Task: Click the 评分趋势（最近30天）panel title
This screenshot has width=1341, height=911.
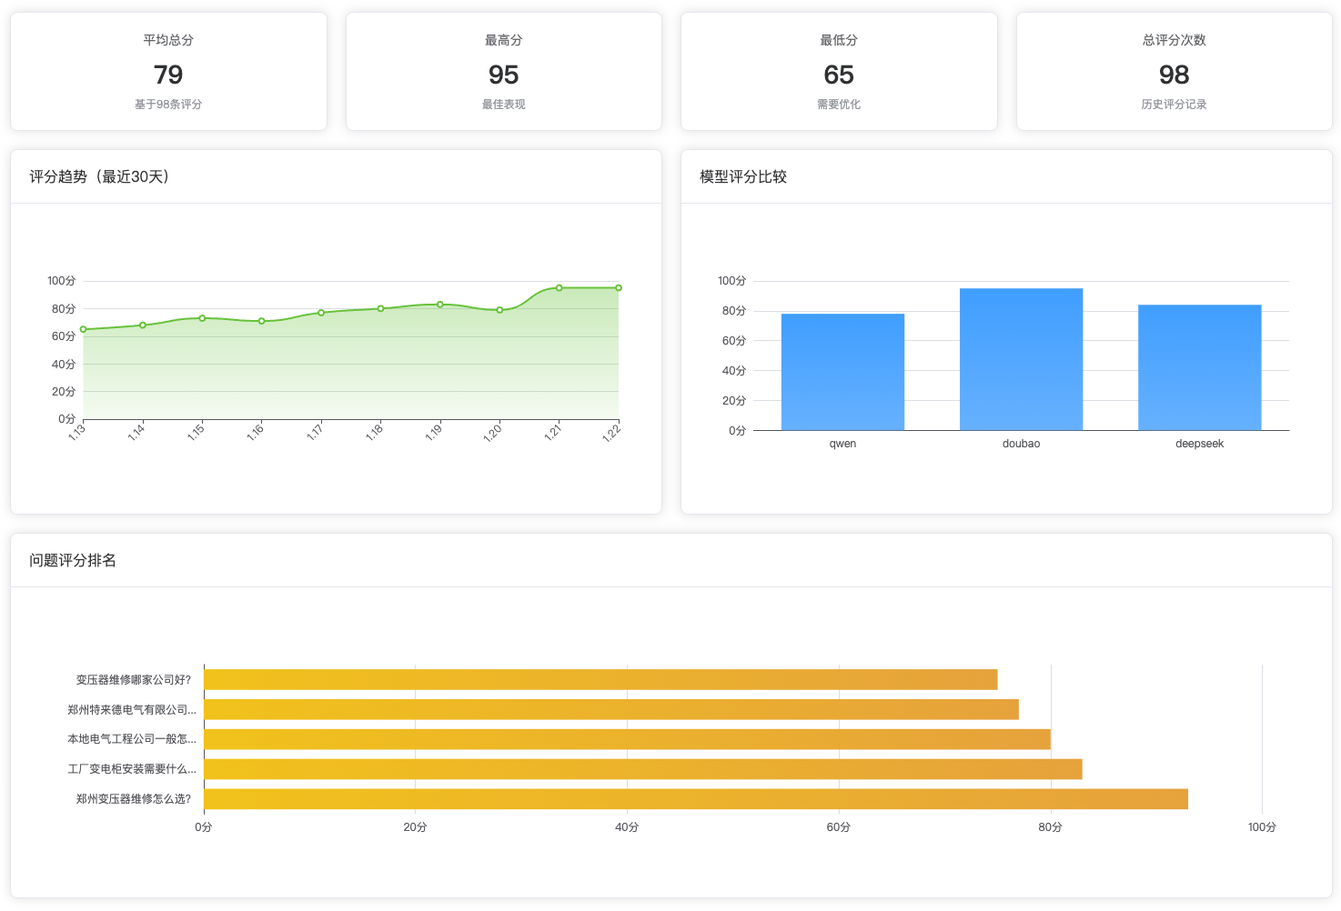Action: tap(99, 176)
